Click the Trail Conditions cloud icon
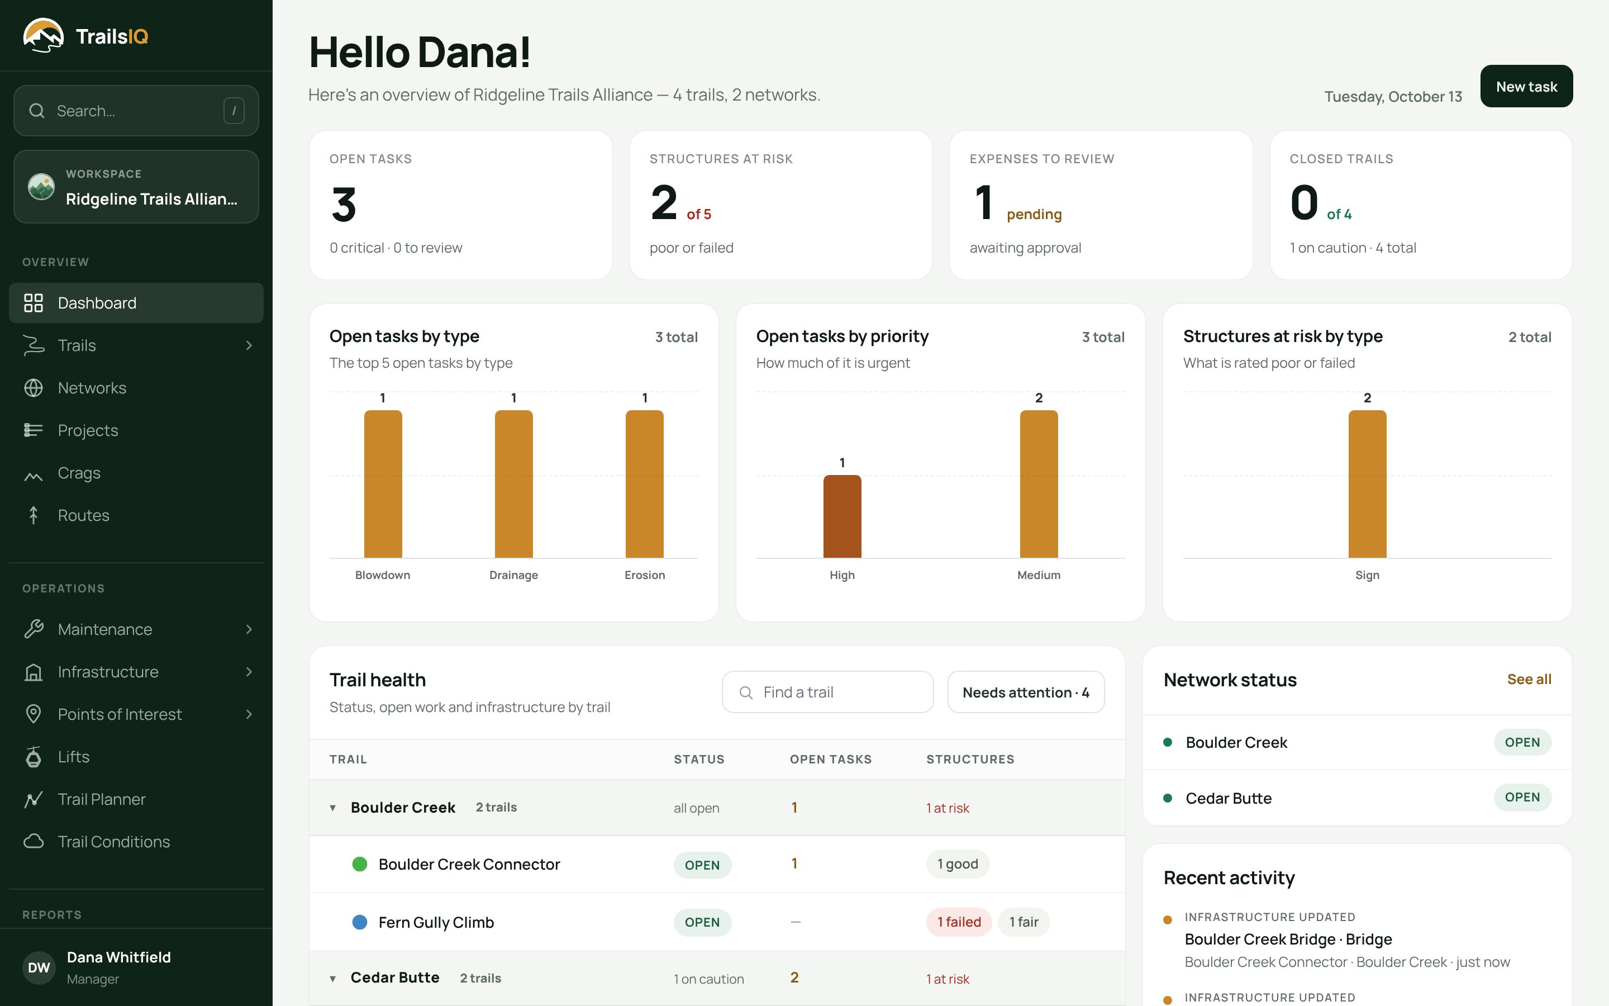 click(34, 842)
